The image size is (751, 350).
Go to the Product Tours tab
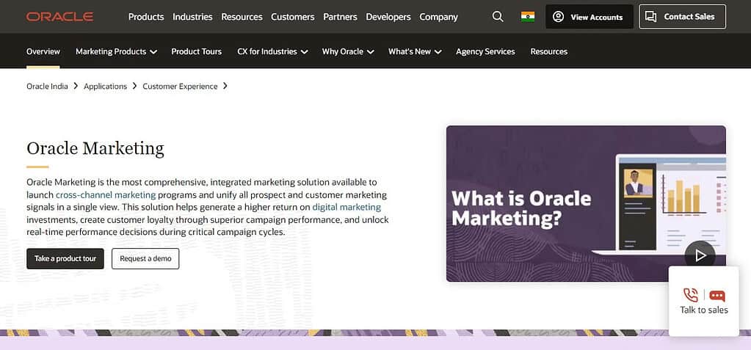tap(196, 51)
